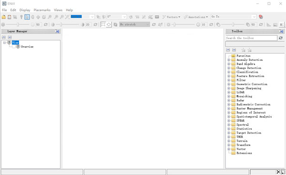Toggle the rectangular stretch region button
This screenshot has height=175, width=286.
pos(103,24)
